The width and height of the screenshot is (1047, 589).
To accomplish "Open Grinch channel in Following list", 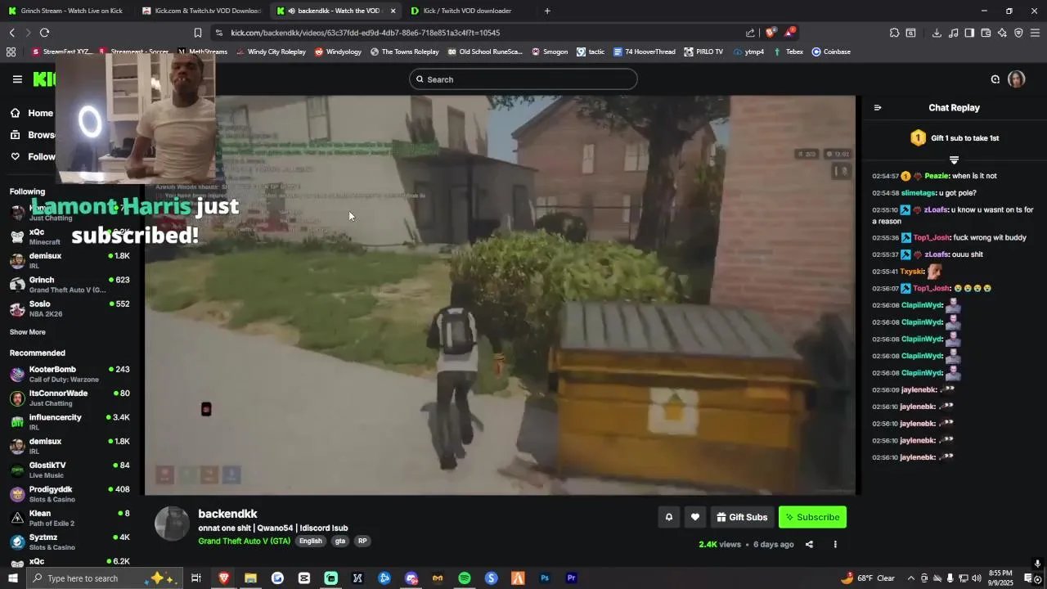I will (70, 285).
